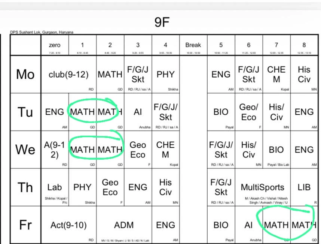Select Monday's club(9-12) cell
The image size is (321, 244).
pos(68,74)
